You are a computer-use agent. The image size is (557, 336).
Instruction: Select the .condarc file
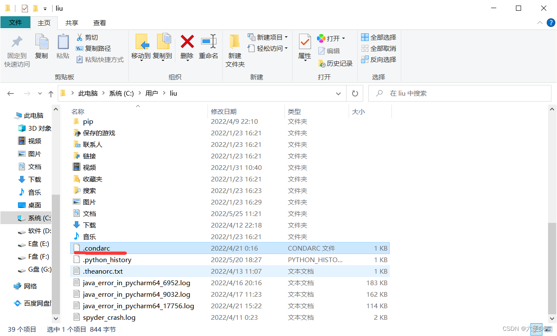pos(230,248)
